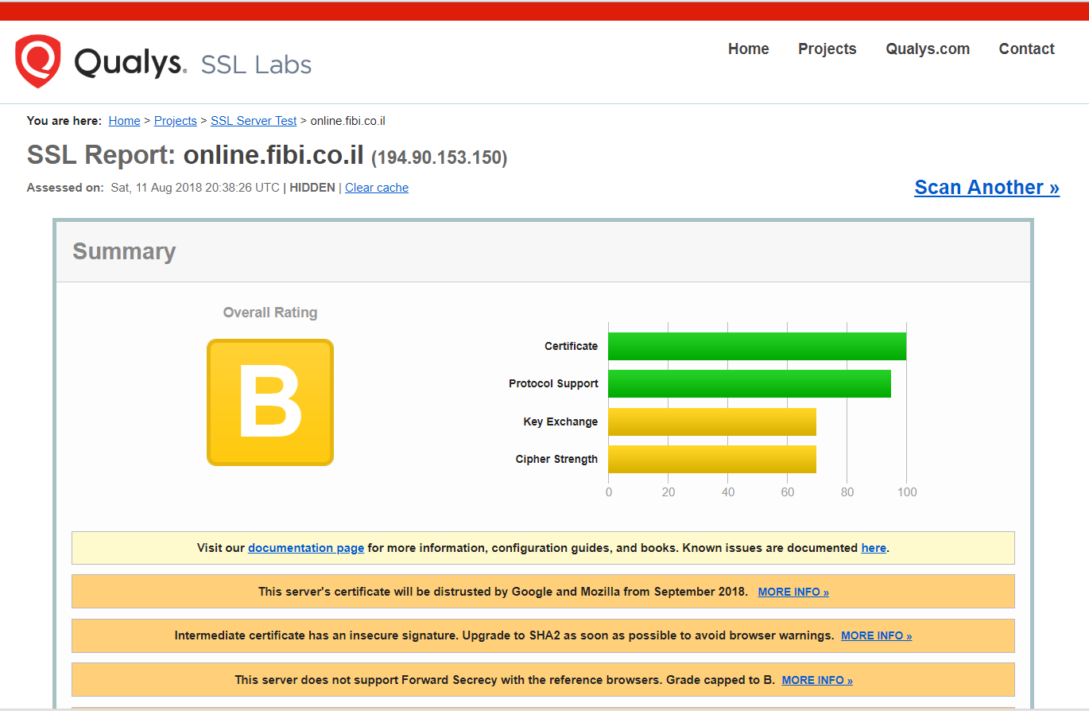Click the 'Overall Rating' label
Screen dimensions: 1089x711
tap(270, 313)
